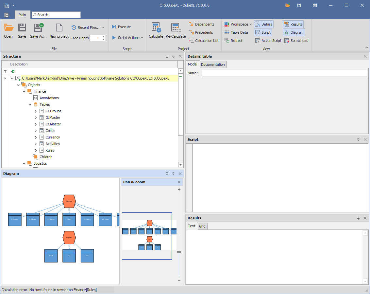Click the Pan & Zoom slider handle

[179, 252]
